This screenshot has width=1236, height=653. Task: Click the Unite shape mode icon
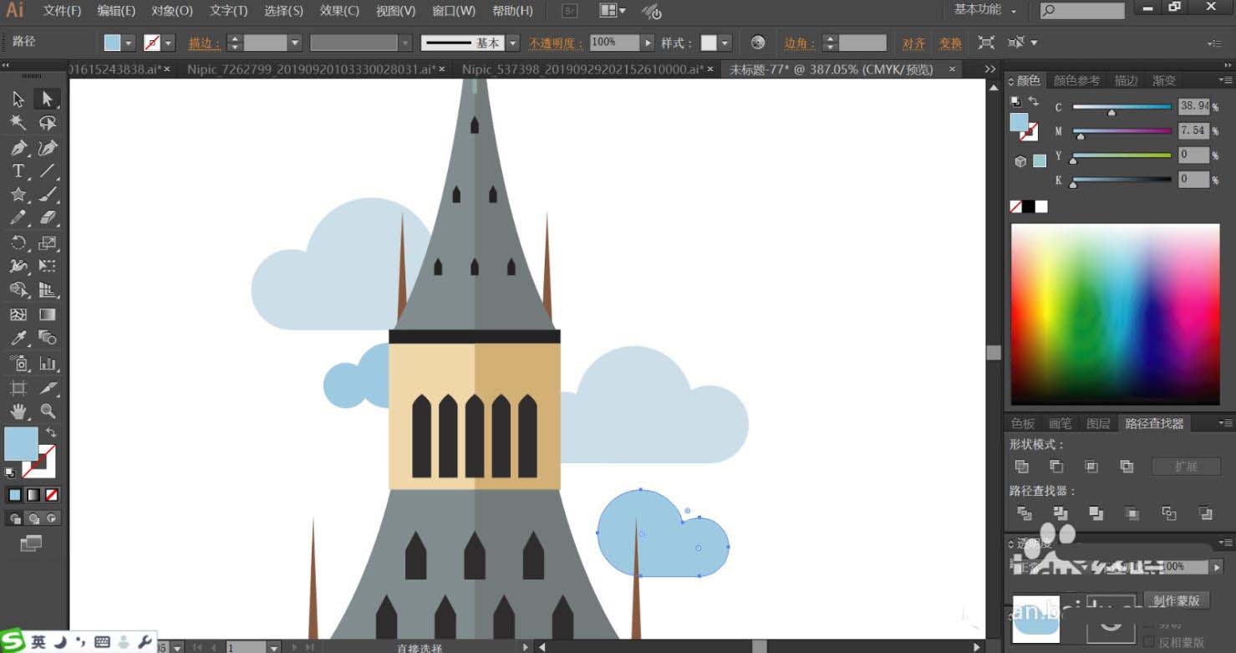coord(1021,467)
